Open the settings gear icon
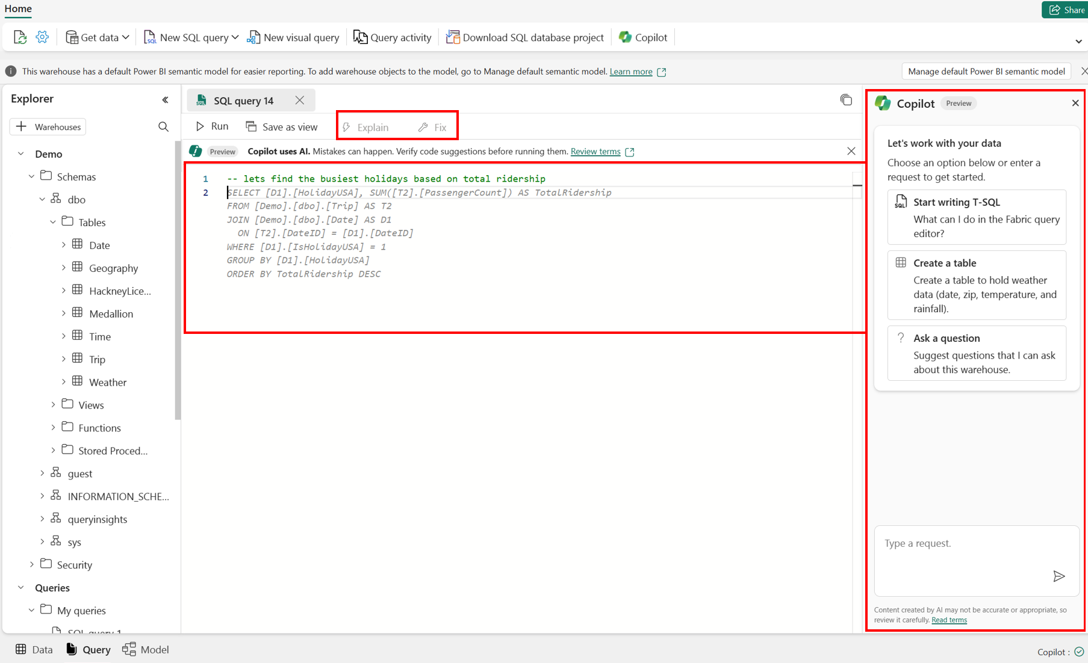The image size is (1088, 663). 42,37
